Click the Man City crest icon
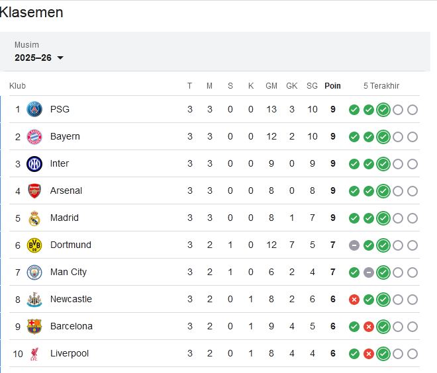 pyautogui.click(x=34, y=272)
